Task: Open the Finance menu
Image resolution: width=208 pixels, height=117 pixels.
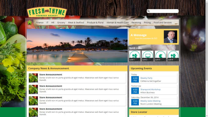Action: pyautogui.click(x=39, y=23)
